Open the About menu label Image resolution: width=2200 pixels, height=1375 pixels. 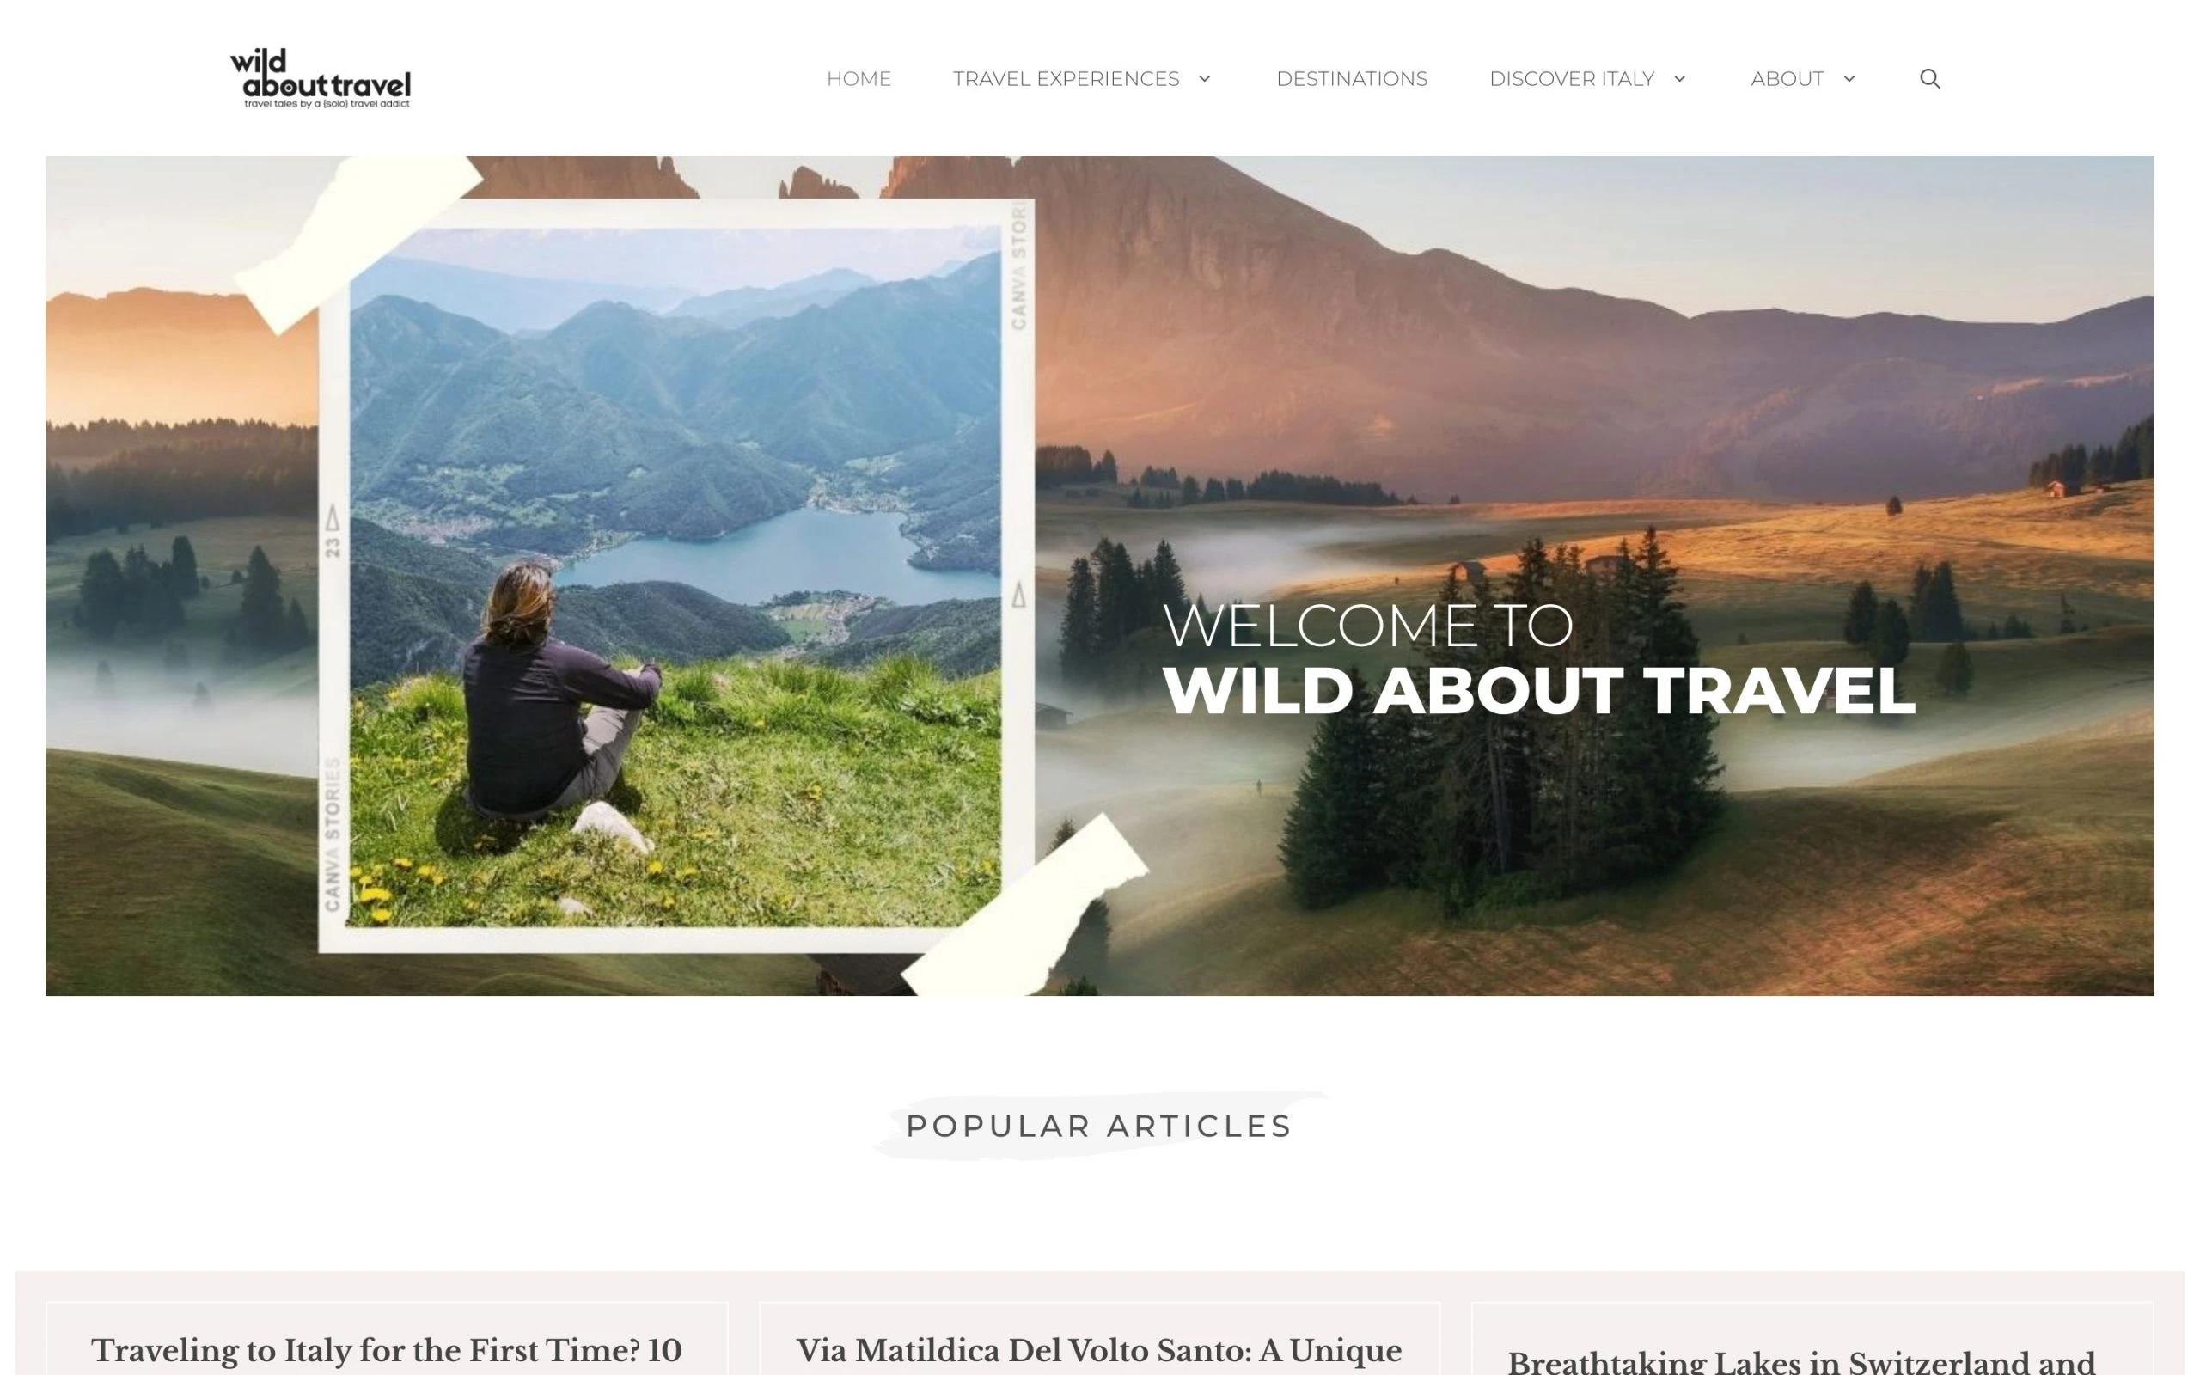click(1787, 79)
